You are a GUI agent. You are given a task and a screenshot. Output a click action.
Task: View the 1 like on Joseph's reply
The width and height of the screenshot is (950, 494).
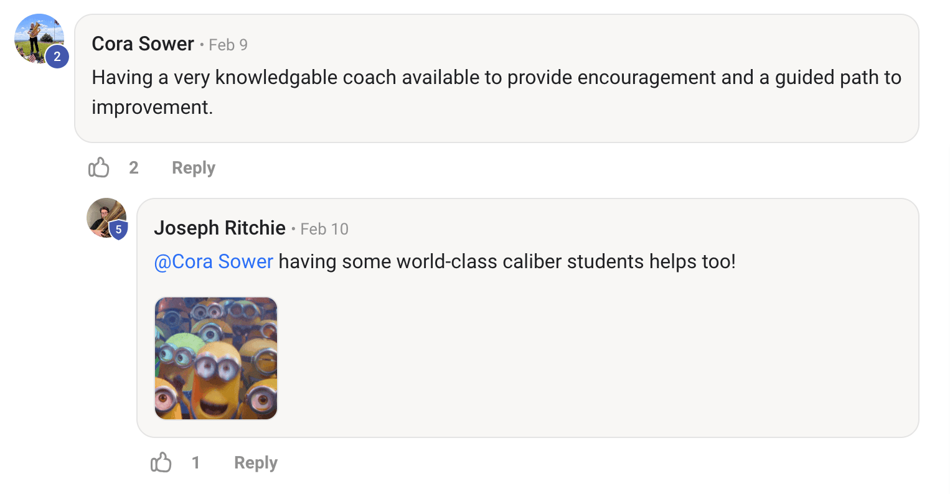[x=195, y=463]
